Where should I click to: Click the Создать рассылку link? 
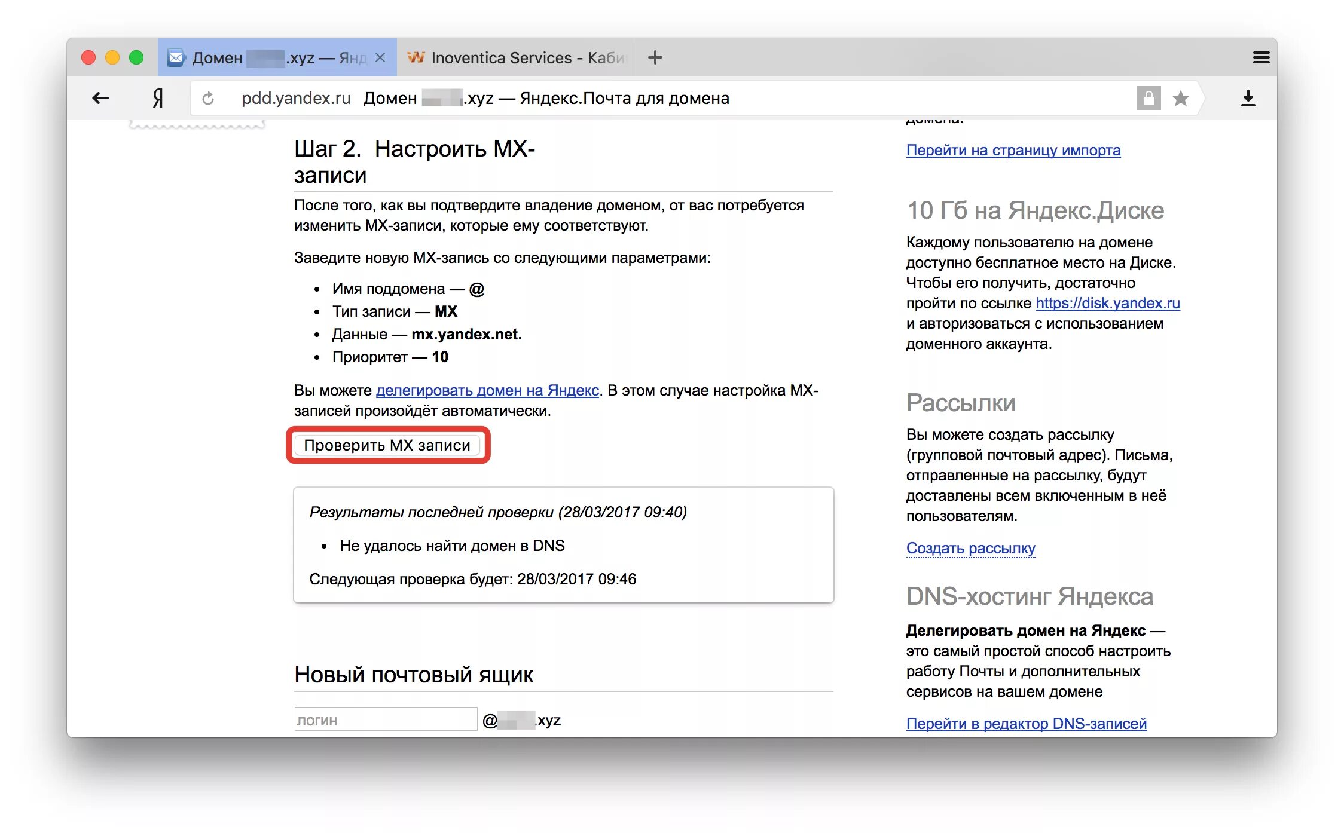971,548
